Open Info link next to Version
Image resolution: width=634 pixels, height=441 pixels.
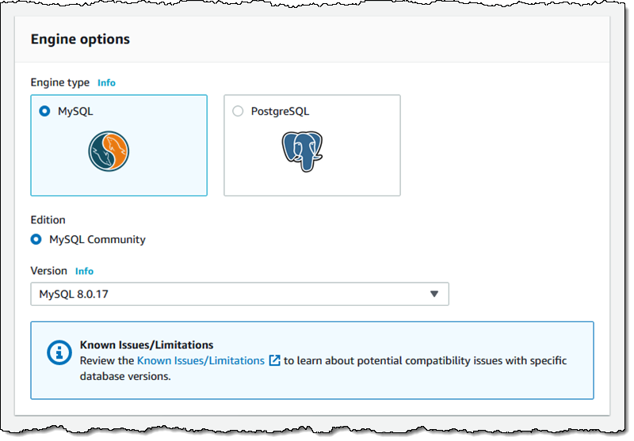tap(84, 271)
